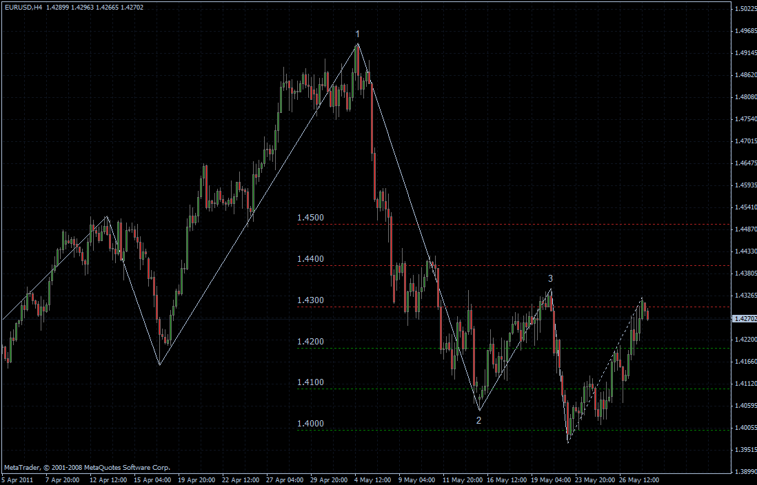
Task: Click price scale value 1.47015
Action: coord(746,141)
